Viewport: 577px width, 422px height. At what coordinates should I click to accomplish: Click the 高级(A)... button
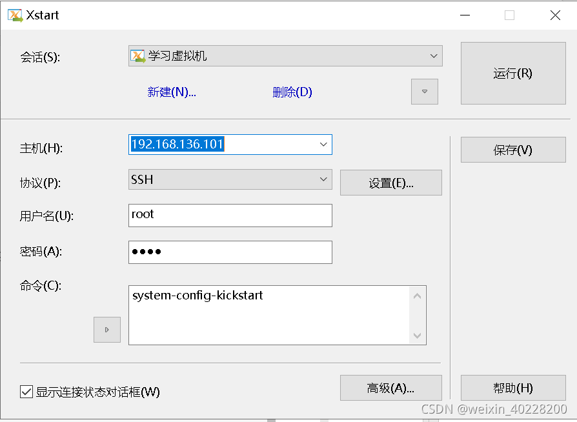click(x=391, y=388)
